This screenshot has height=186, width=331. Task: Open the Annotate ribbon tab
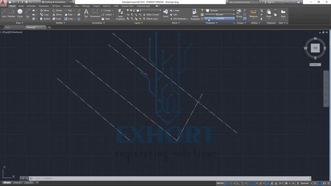tap(31, 6)
